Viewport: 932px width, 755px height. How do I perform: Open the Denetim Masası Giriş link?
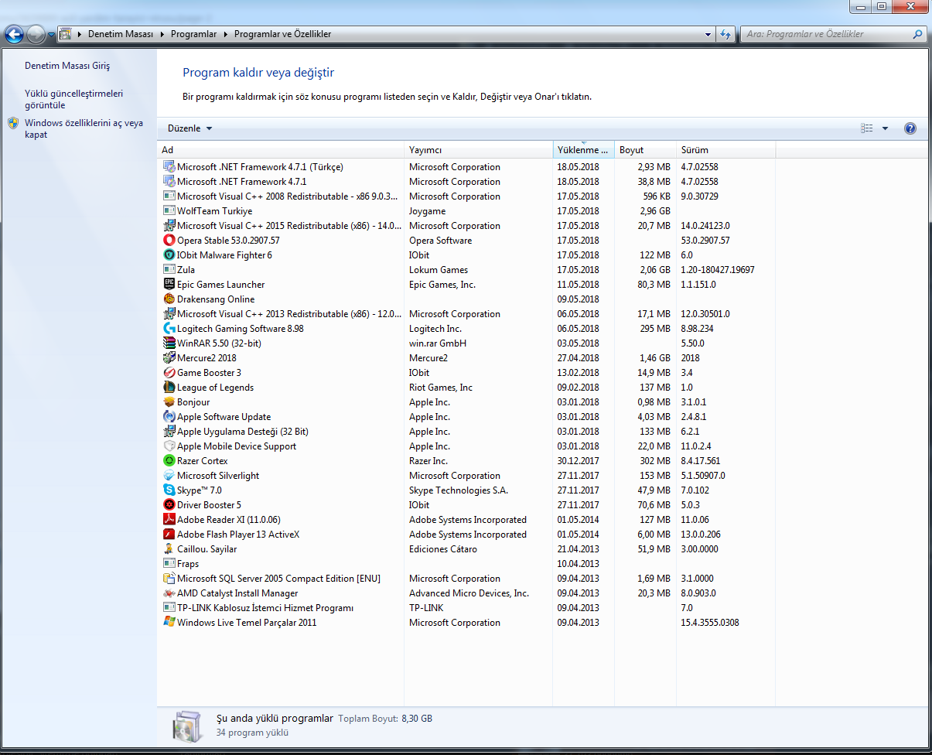(x=67, y=66)
